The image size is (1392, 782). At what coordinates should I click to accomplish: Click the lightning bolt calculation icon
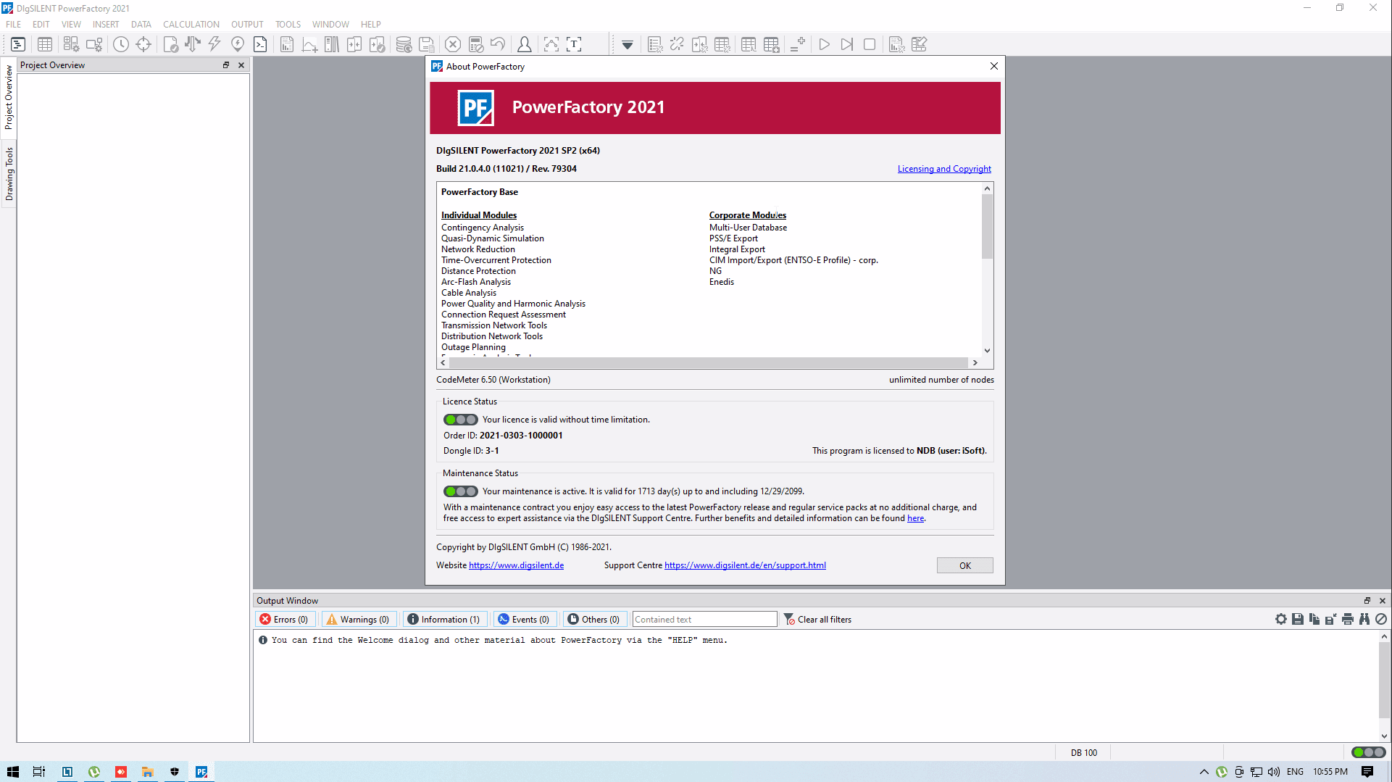(x=214, y=45)
